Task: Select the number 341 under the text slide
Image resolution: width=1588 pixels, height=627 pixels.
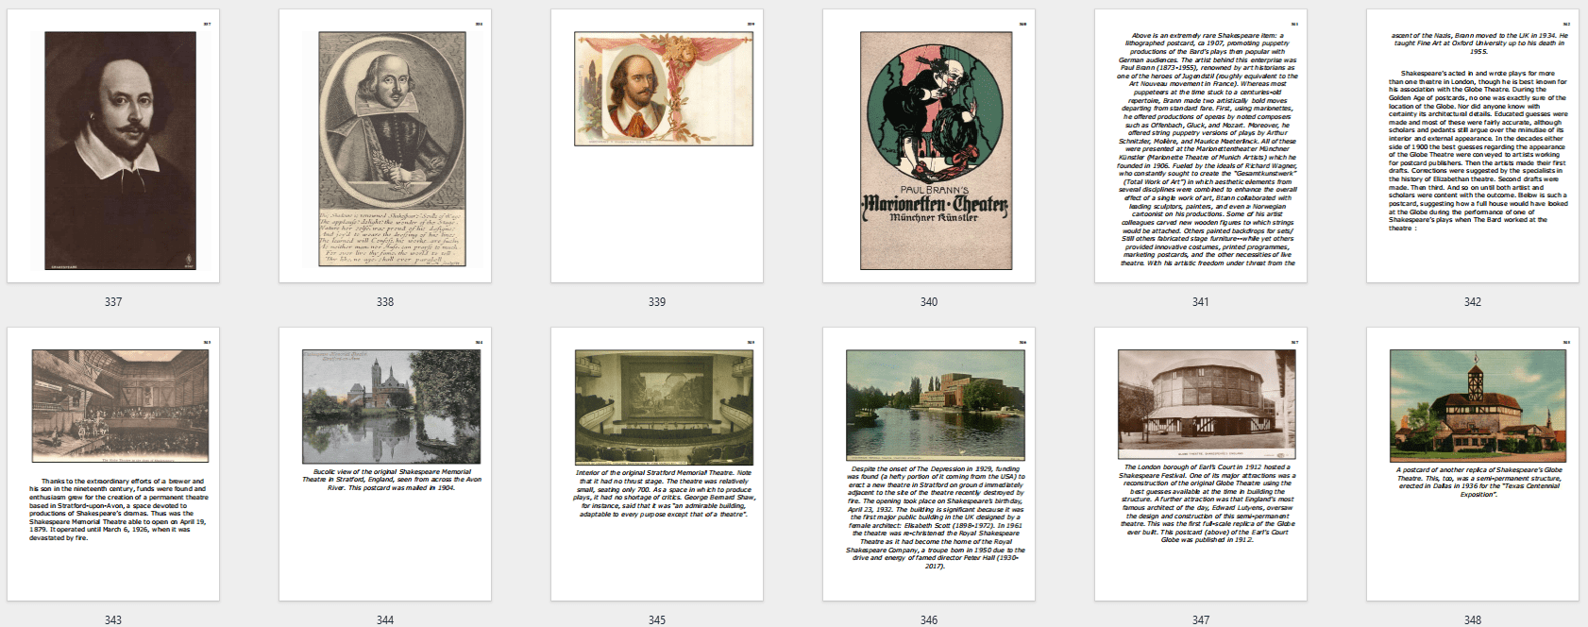Action: point(1201,302)
